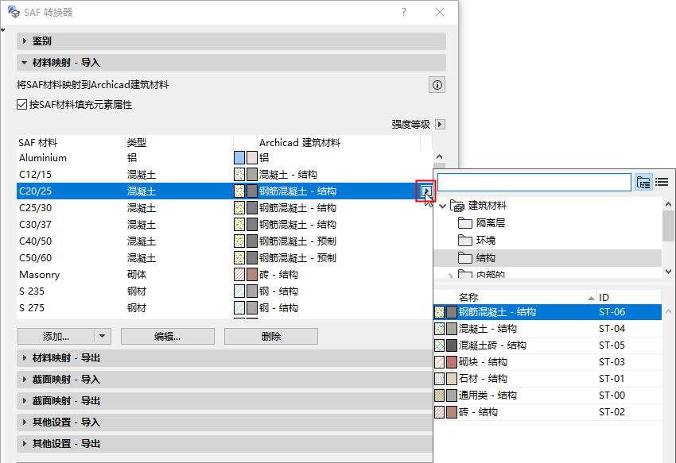Select the C25/30 material row

pos(224,207)
